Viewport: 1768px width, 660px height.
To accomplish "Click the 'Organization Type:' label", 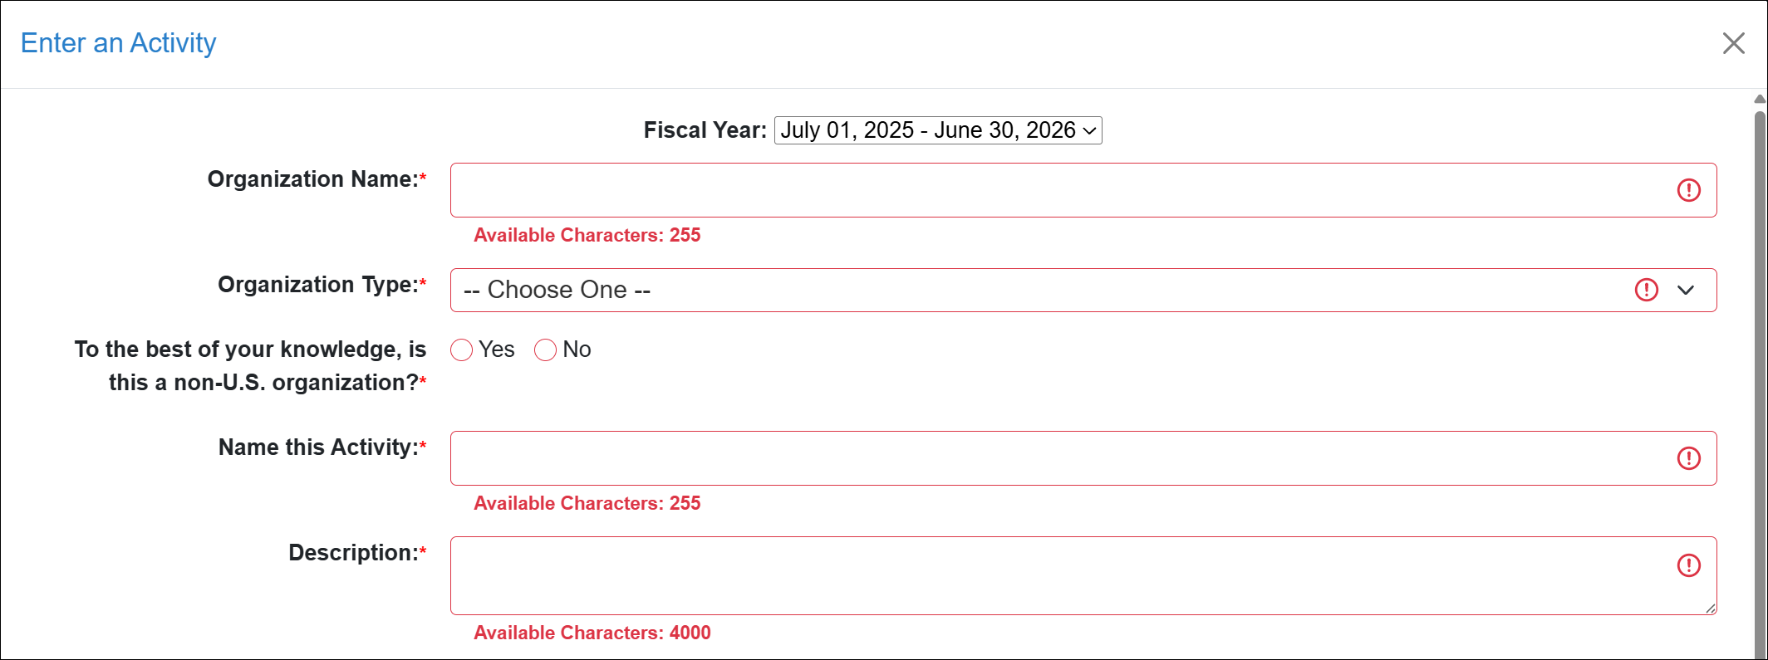I will tap(318, 285).
